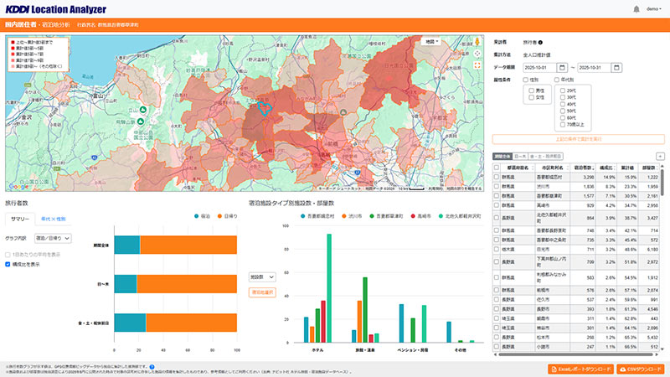
Task: Switch to the 年代×性別 tab
Action: tap(54, 219)
